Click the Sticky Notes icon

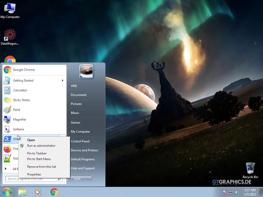click(x=7, y=100)
